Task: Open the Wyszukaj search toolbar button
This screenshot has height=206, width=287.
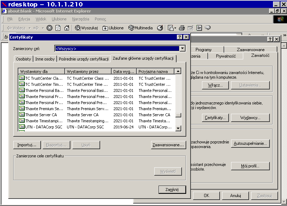Action: point(86,28)
